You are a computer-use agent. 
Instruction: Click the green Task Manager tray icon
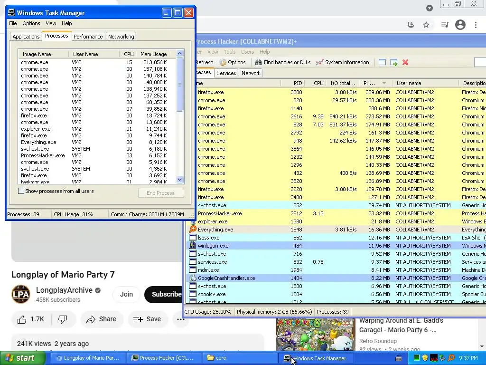[417, 358]
